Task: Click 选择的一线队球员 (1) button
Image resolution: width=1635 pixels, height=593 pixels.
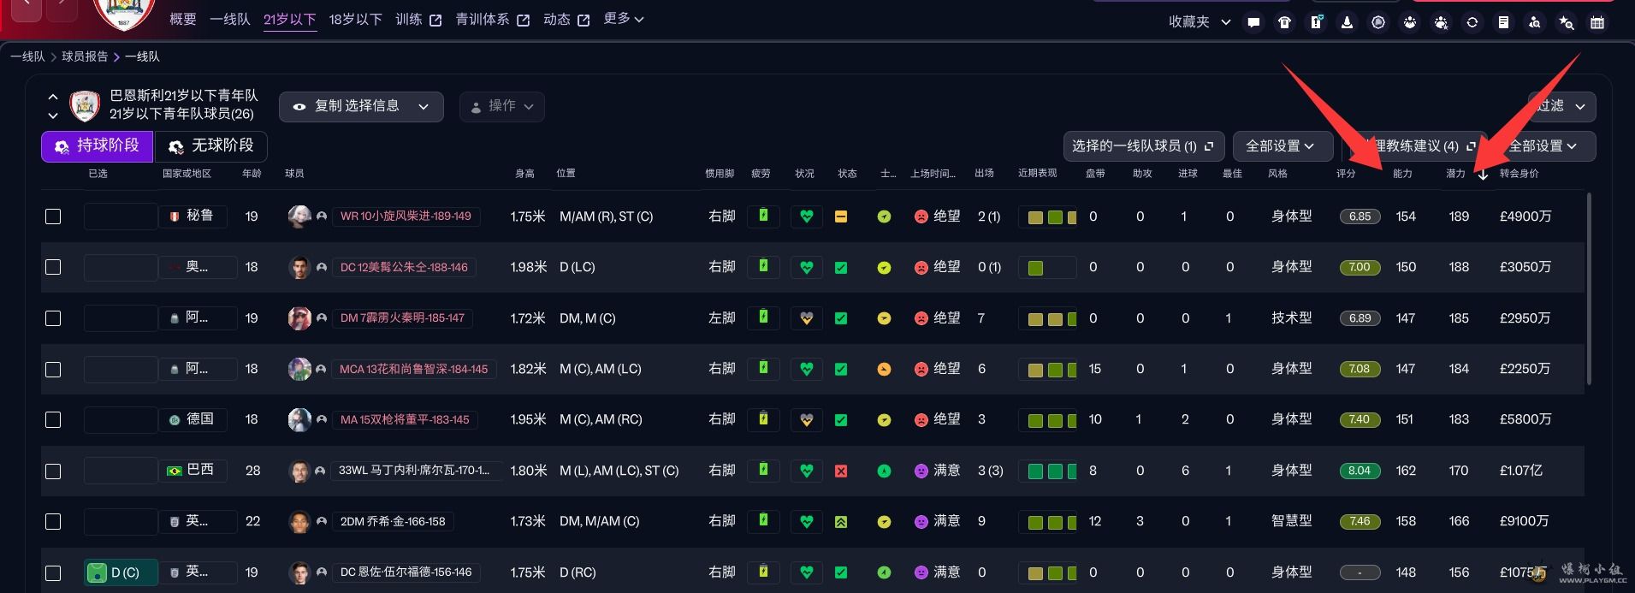Action: point(1143,146)
